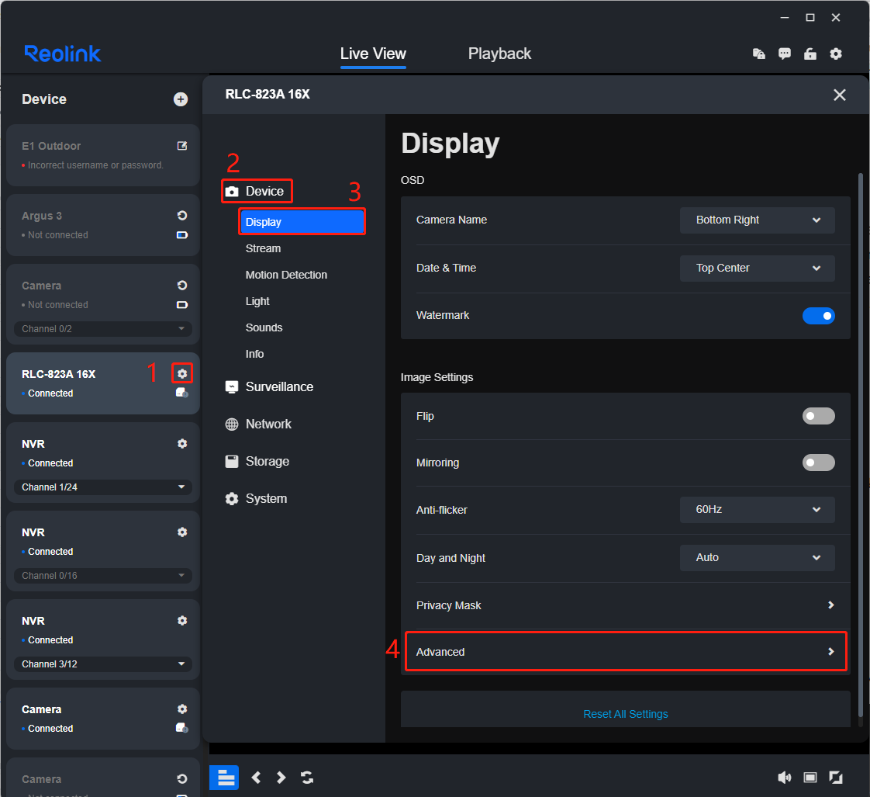Image resolution: width=870 pixels, height=797 pixels.
Task: Enable the Mirroring switch
Action: point(818,463)
